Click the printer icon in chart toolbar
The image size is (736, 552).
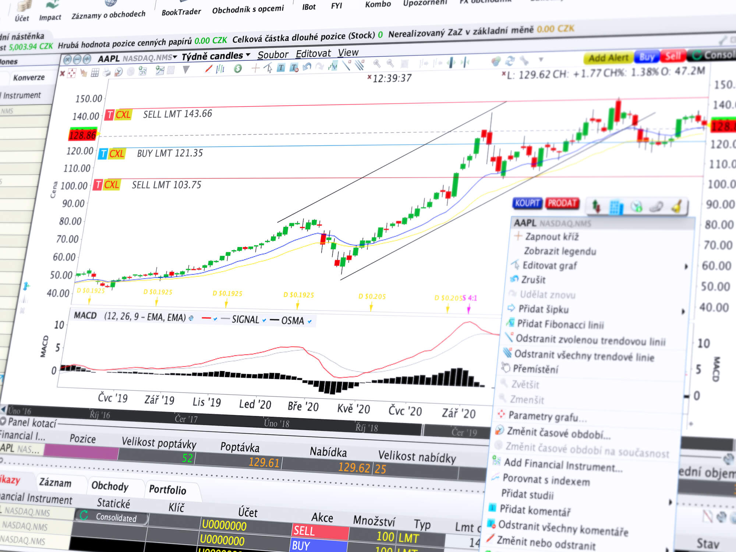(107, 72)
